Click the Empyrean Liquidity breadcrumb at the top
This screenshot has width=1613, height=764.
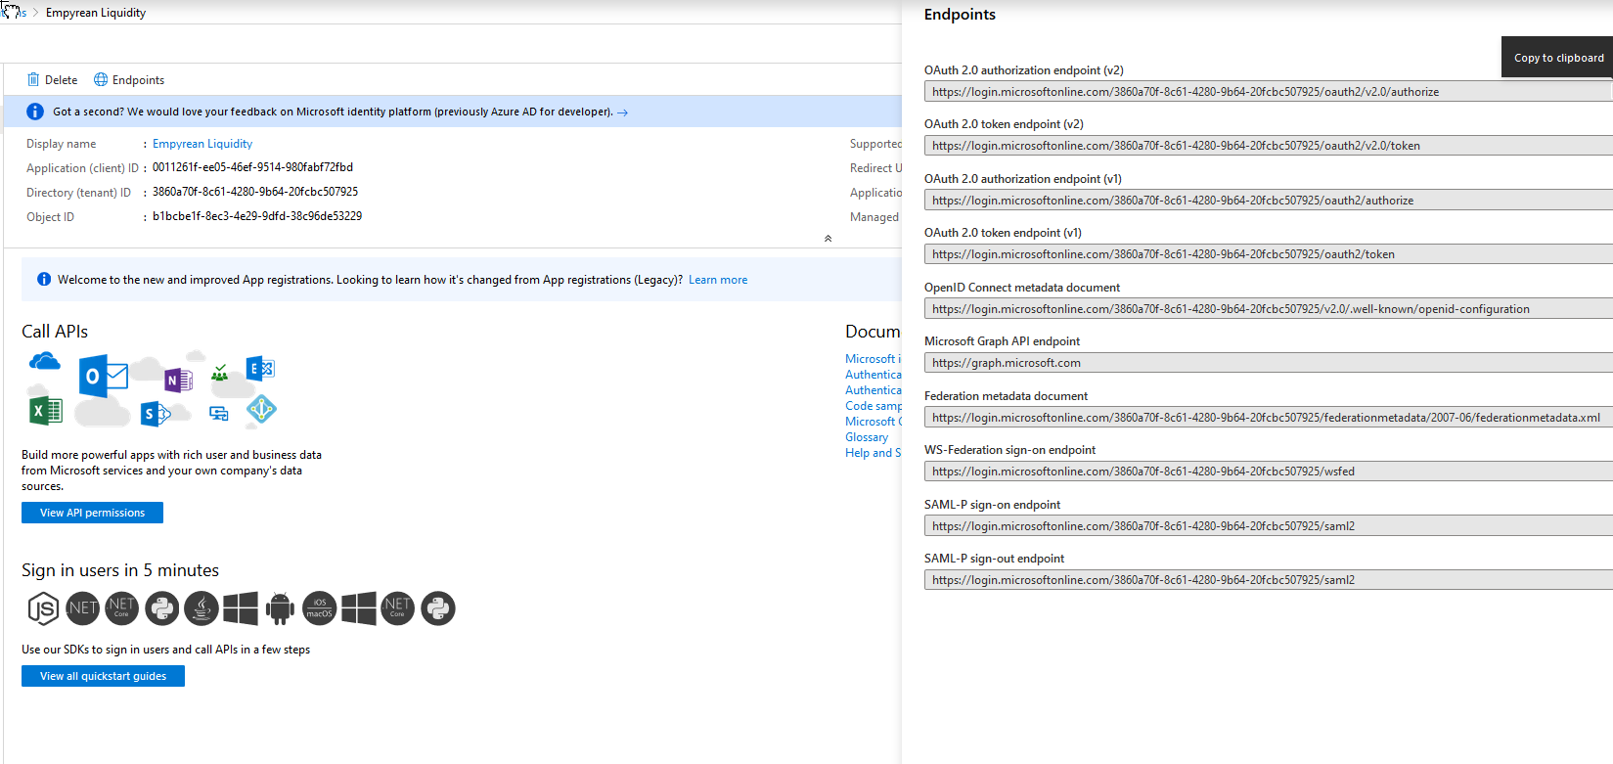(x=96, y=13)
